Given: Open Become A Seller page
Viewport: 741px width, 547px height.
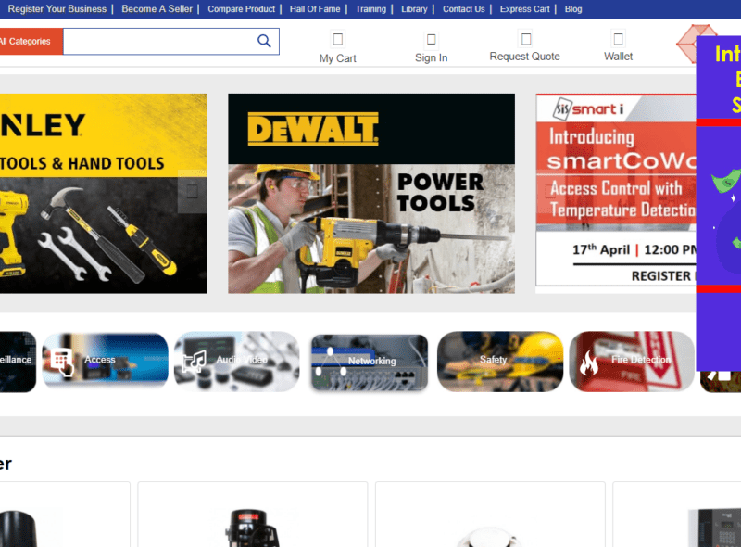Looking at the screenshot, I should pos(157,9).
